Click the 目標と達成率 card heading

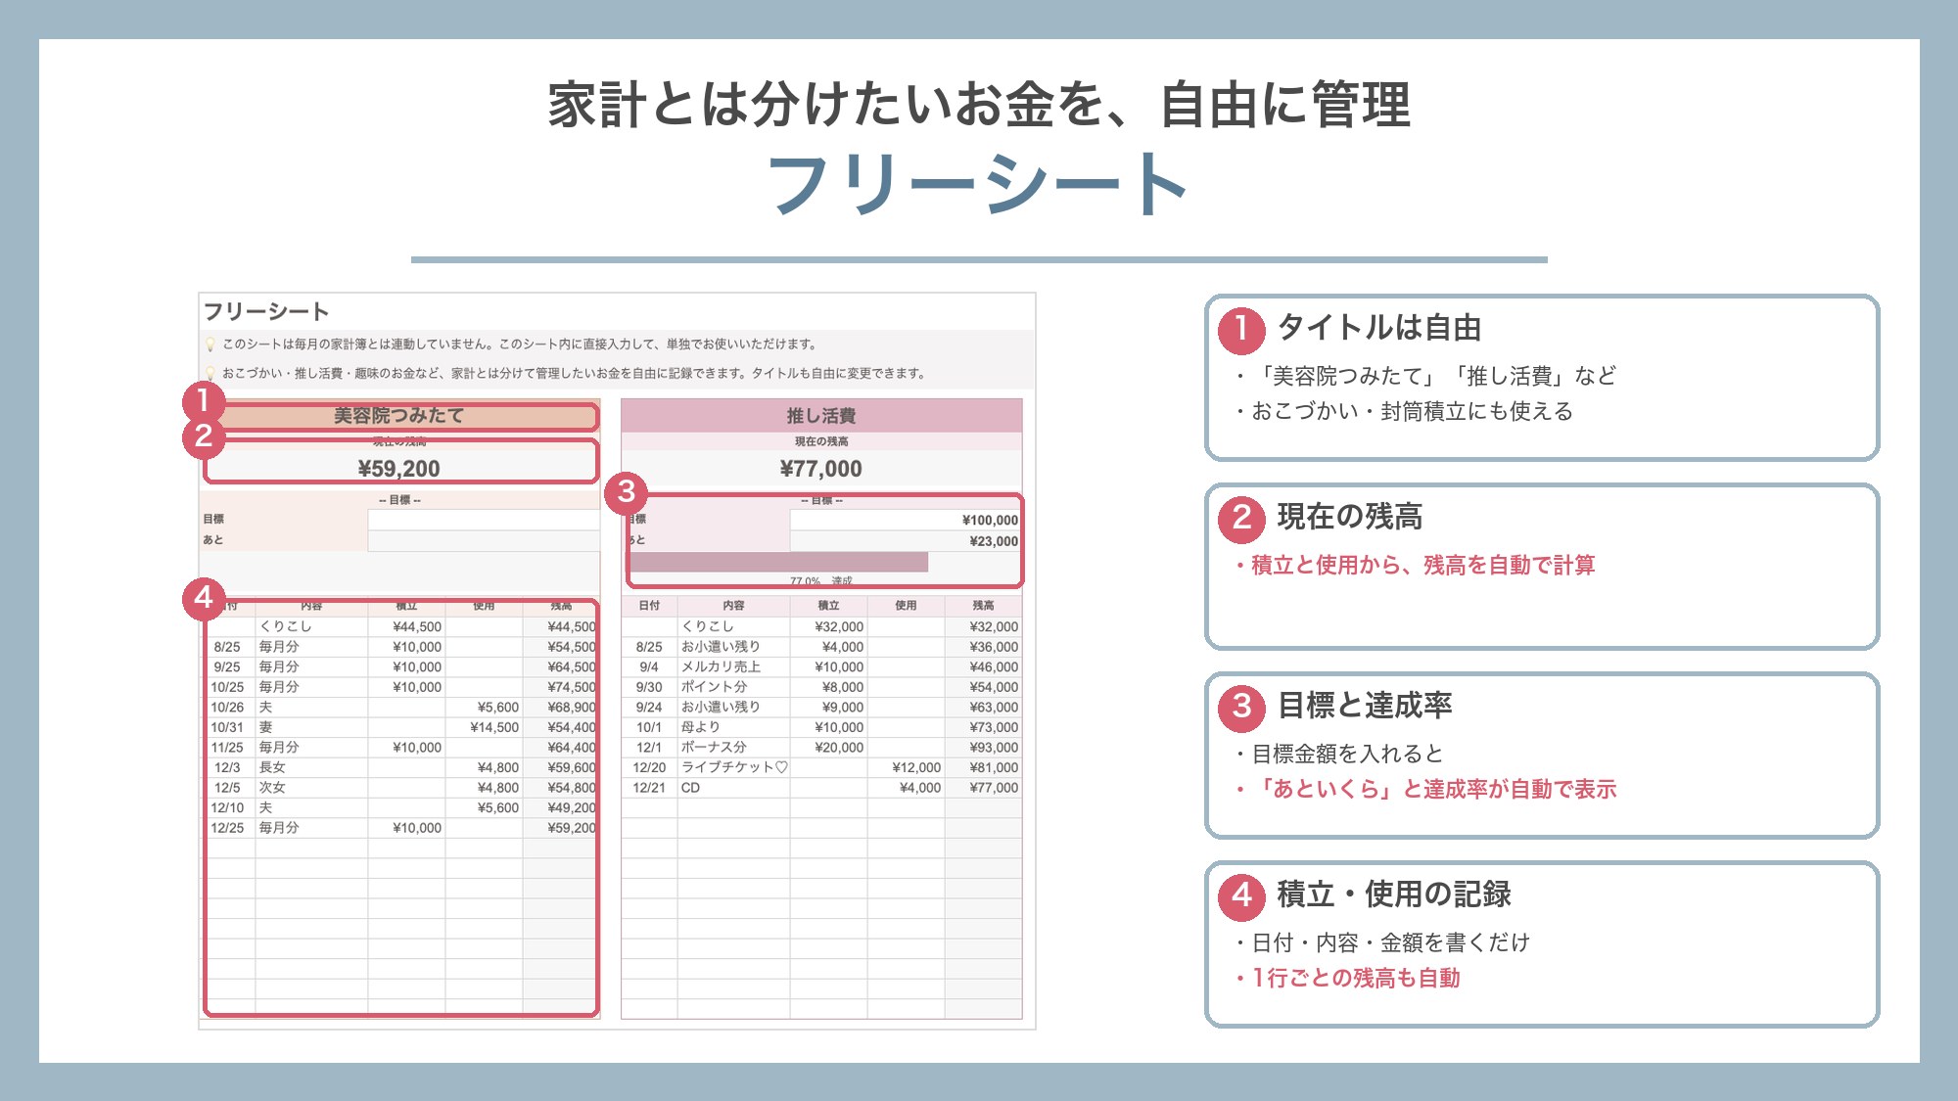click(x=1364, y=706)
